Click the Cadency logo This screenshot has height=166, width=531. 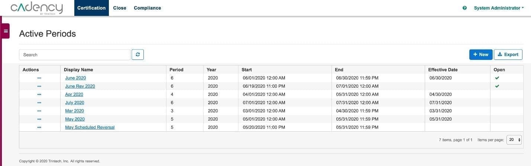pyautogui.click(x=36, y=8)
